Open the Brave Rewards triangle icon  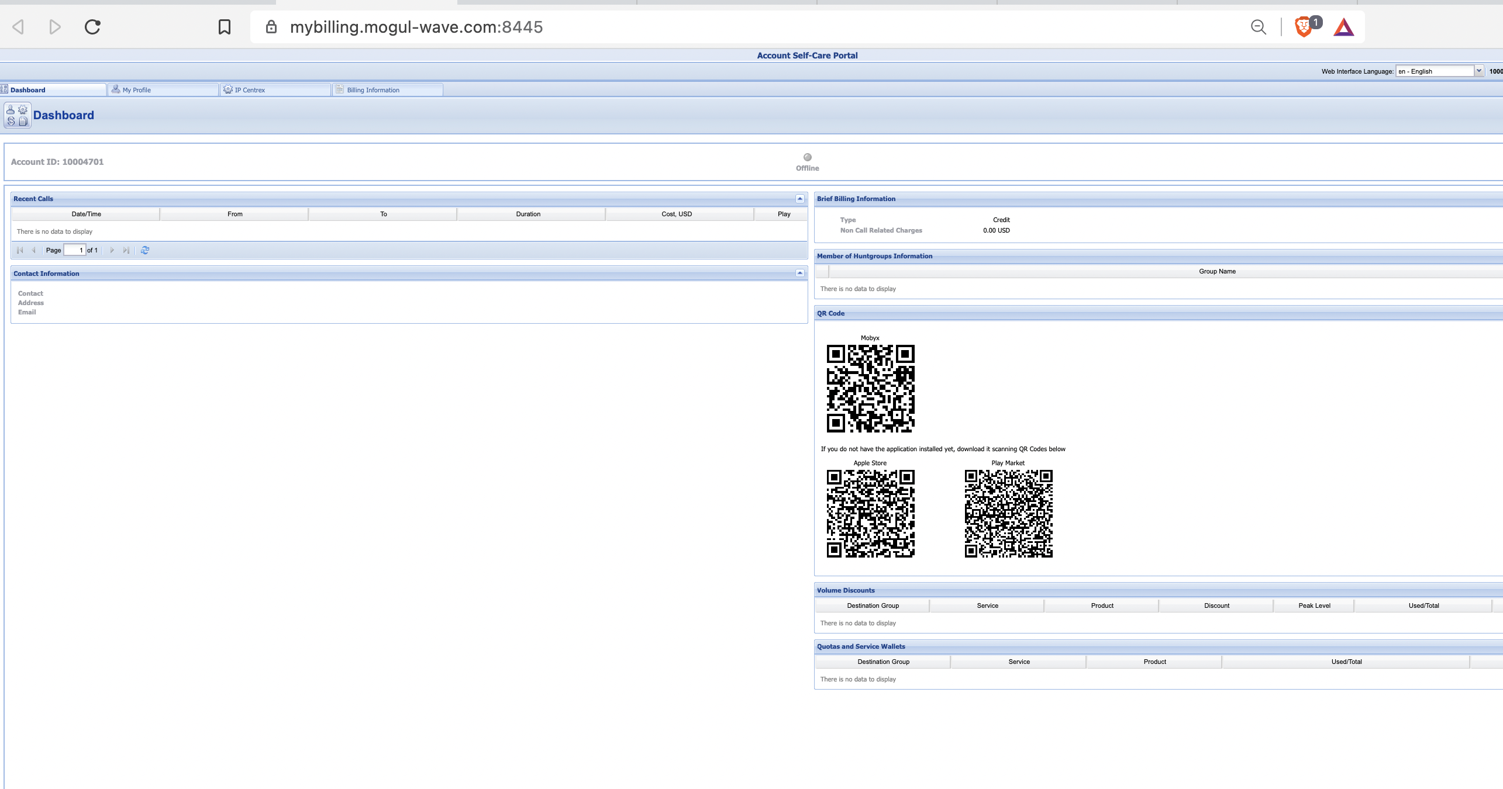1344,27
